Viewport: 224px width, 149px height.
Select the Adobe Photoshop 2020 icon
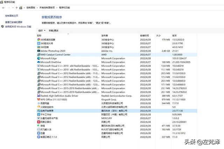(x=38, y=51)
